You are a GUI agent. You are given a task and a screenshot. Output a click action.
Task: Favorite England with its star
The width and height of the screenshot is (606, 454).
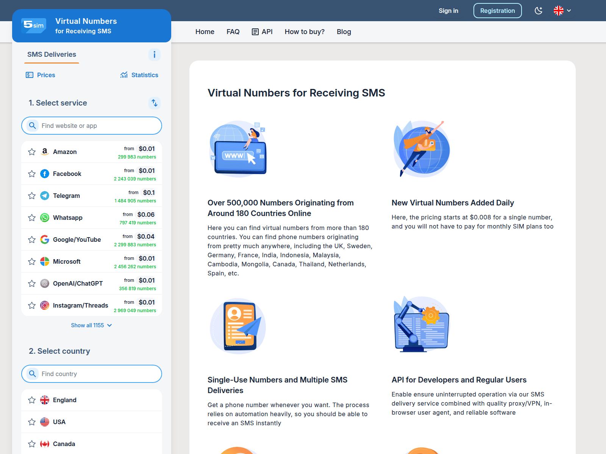[x=32, y=400]
